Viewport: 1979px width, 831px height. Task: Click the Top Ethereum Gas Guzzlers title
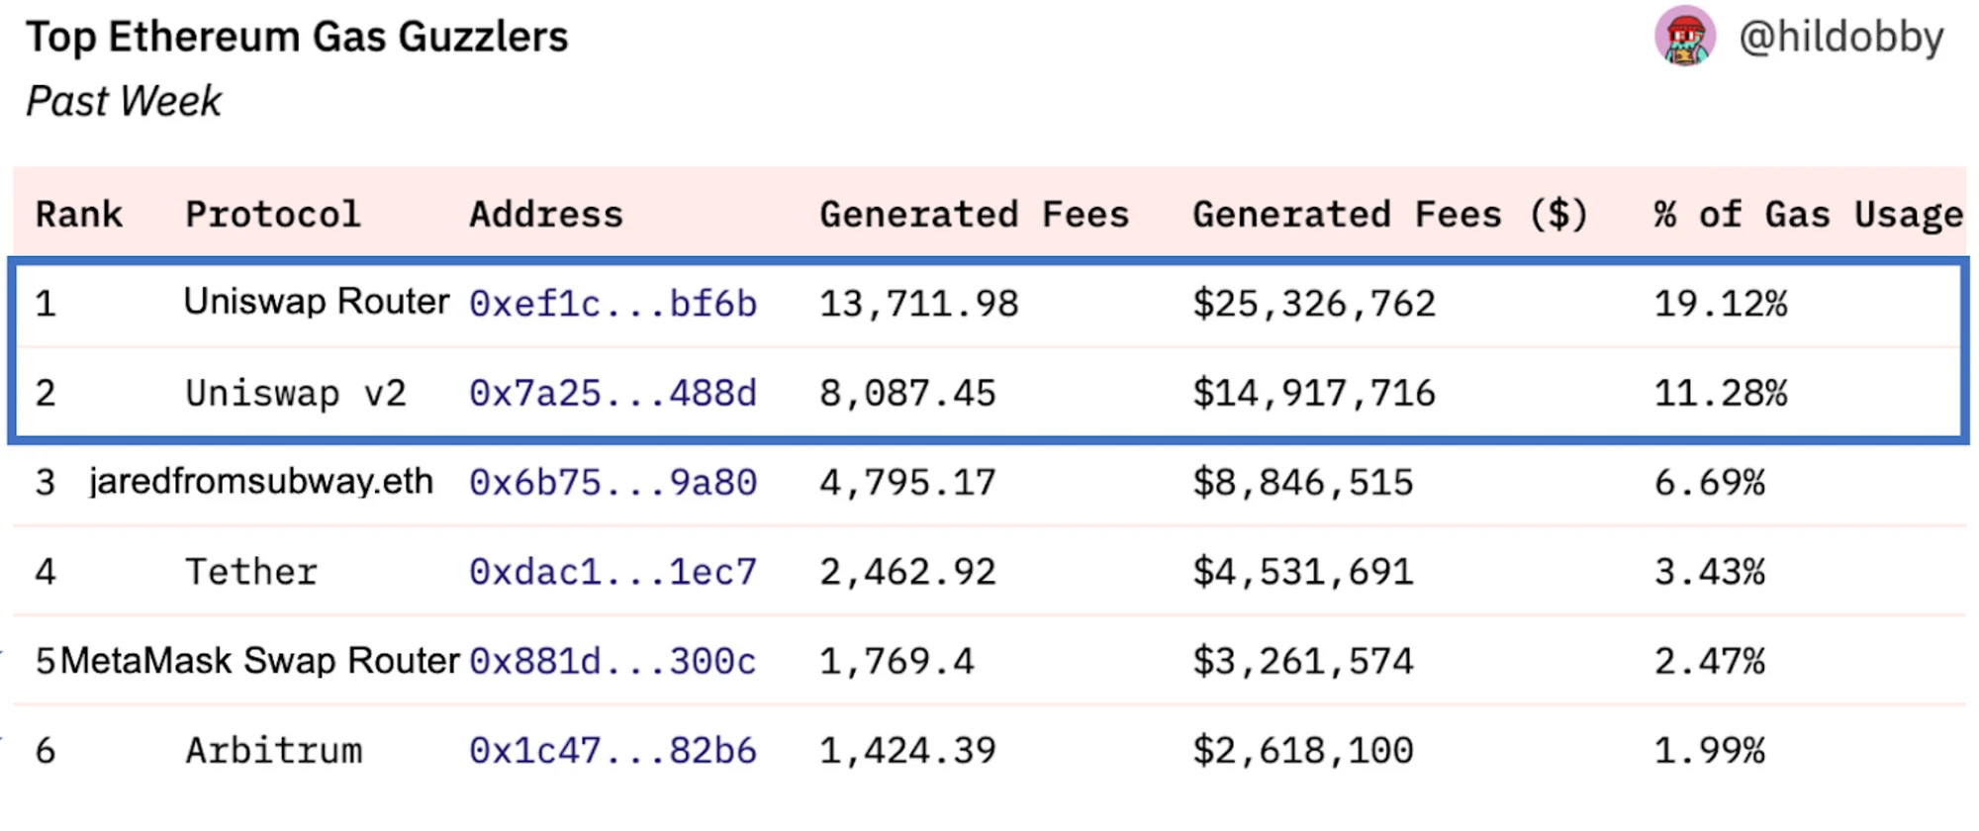click(x=297, y=38)
